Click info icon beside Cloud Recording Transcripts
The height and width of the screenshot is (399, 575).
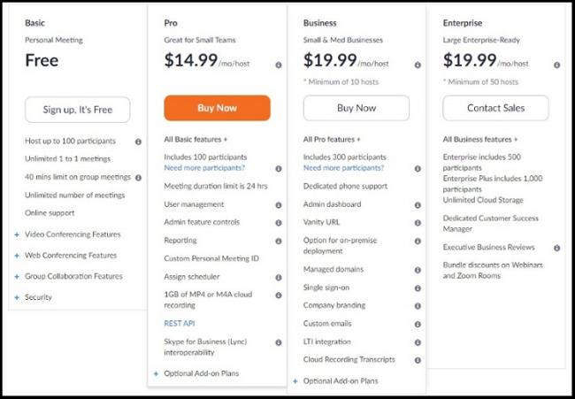417,359
